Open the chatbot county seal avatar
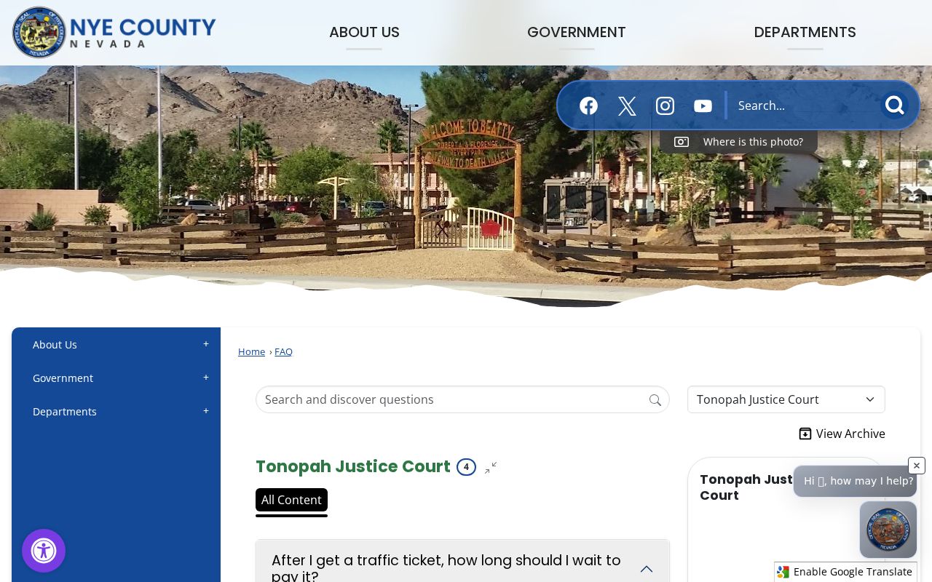The image size is (932, 582). [888, 530]
